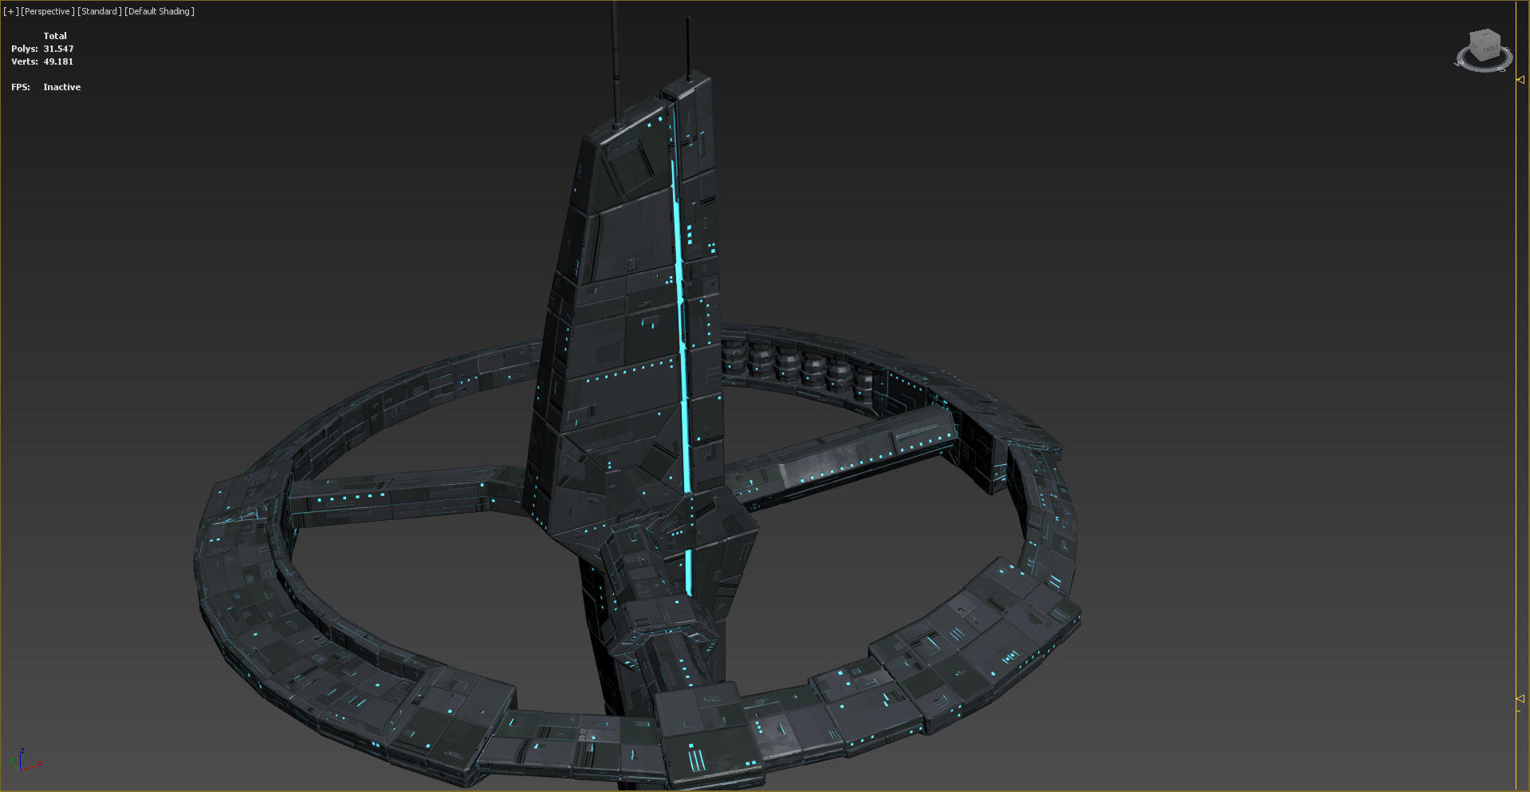
Task: Select the lower viewport clipping plane marker
Action: click(x=1520, y=699)
